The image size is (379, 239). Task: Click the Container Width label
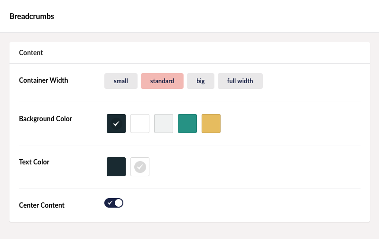pyautogui.click(x=44, y=80)
